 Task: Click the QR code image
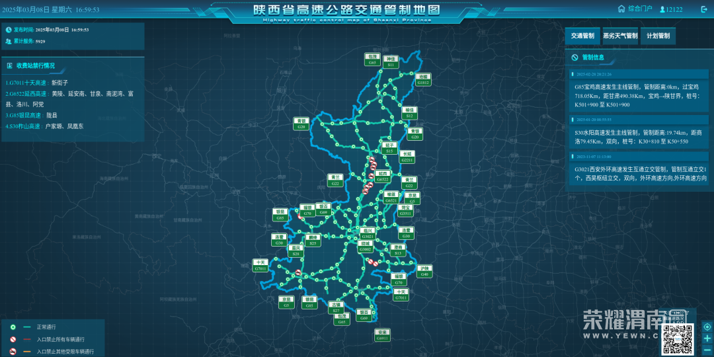pos(678,338)
